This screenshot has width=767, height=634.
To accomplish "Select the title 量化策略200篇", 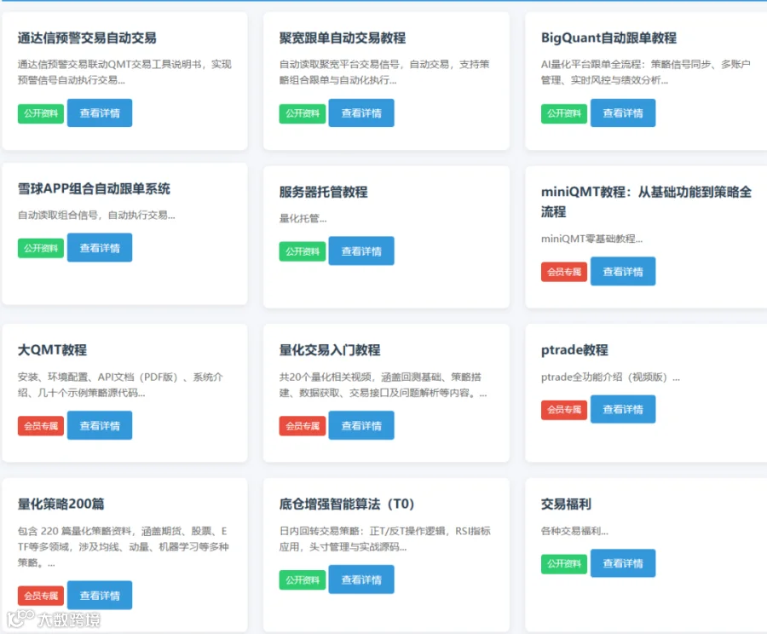I will click(x=61, y=504).
